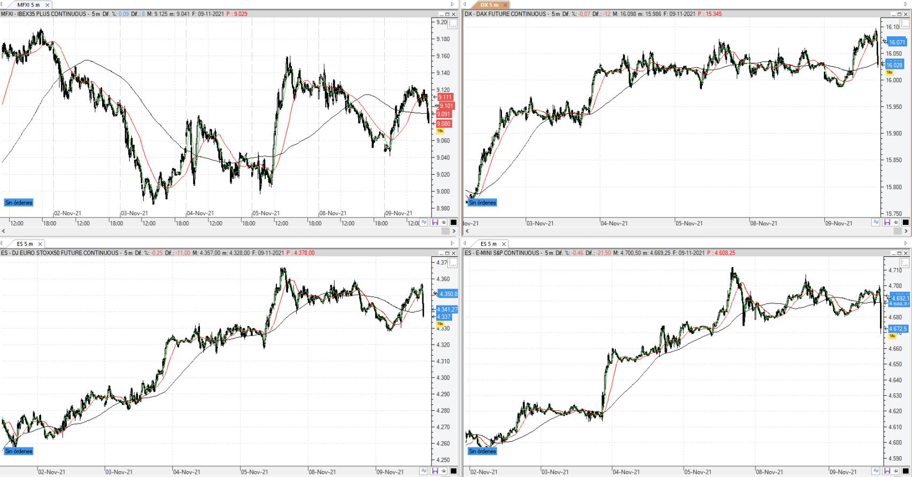This screenshot has width=912, height=477.
Task: Open the black color swatch on E-mini S&P chart
Action: click(x=906, y=471)
